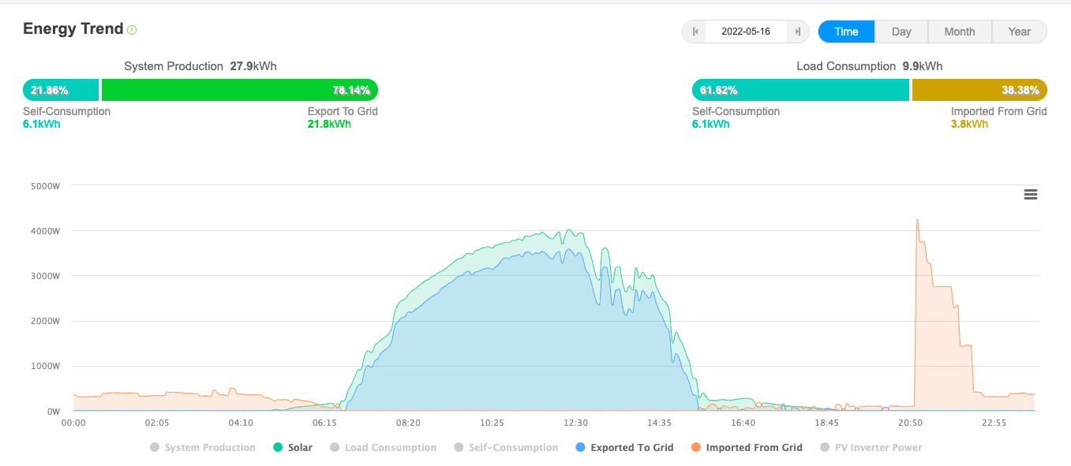
Task: Switch to the Year view tab
Action: pyautogui.click(x=1019, y=32)
